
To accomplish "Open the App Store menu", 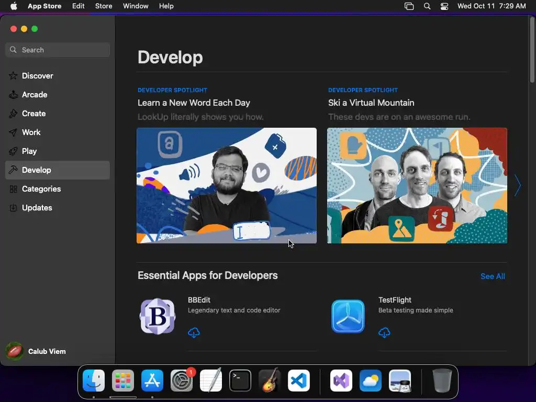I will click(44, 6).
